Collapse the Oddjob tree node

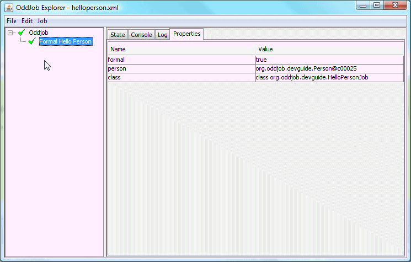click(10, 33)
